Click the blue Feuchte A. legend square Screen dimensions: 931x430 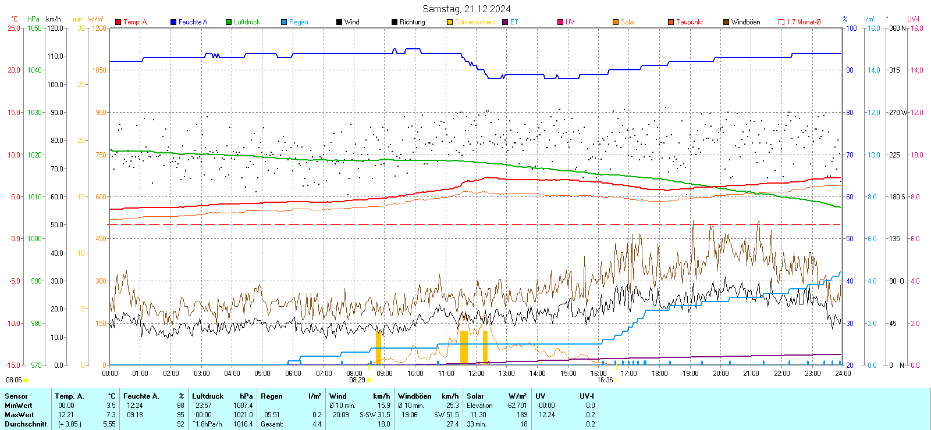click(173, 22)
